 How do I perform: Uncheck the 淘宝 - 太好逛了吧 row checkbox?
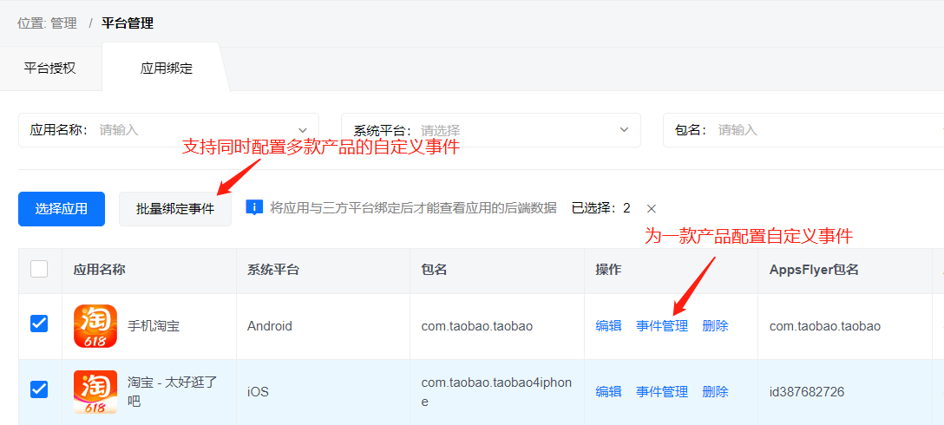pyautogui.click(x=39, y=390)
